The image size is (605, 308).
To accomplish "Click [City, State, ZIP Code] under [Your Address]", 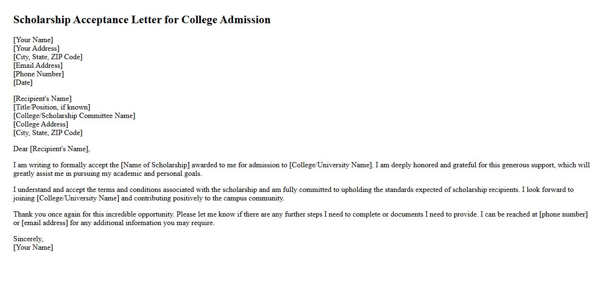I will click(48, 57).
